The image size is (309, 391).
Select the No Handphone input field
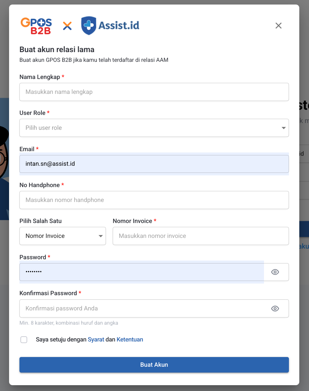[x=154, y=200]
